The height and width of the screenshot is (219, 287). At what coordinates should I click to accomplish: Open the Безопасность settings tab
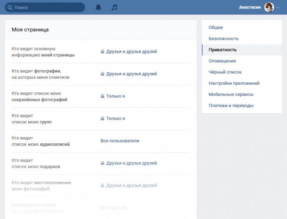[242, 38]
